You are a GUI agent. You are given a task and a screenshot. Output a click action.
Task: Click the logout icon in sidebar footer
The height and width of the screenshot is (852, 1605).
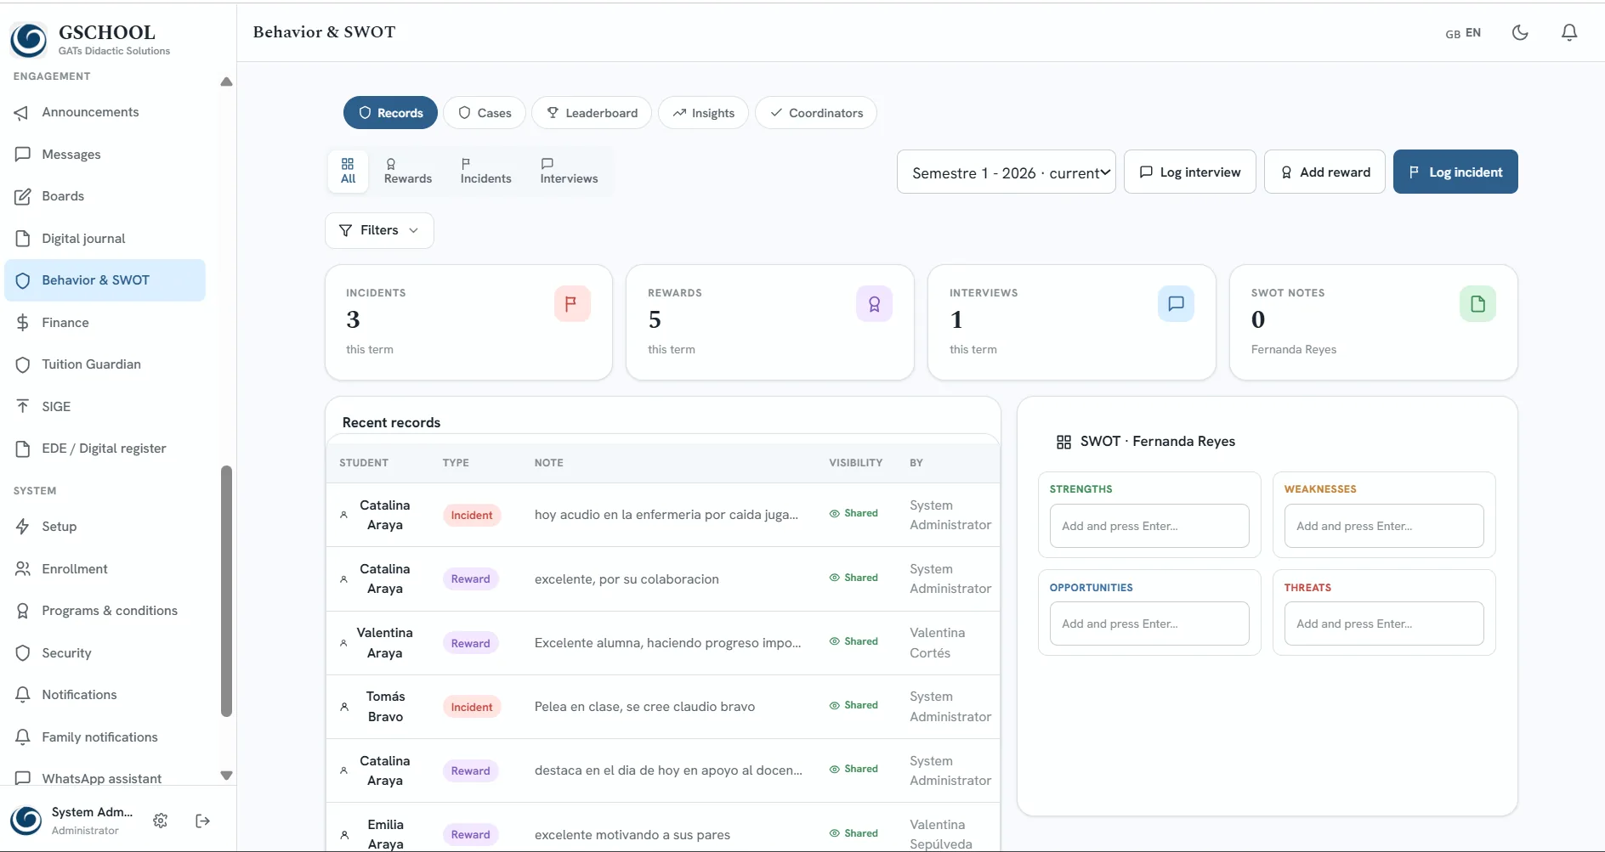[x=202, y=821]
